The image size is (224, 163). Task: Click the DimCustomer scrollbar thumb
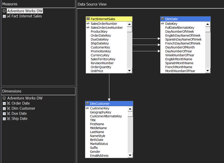click(130, 114)
